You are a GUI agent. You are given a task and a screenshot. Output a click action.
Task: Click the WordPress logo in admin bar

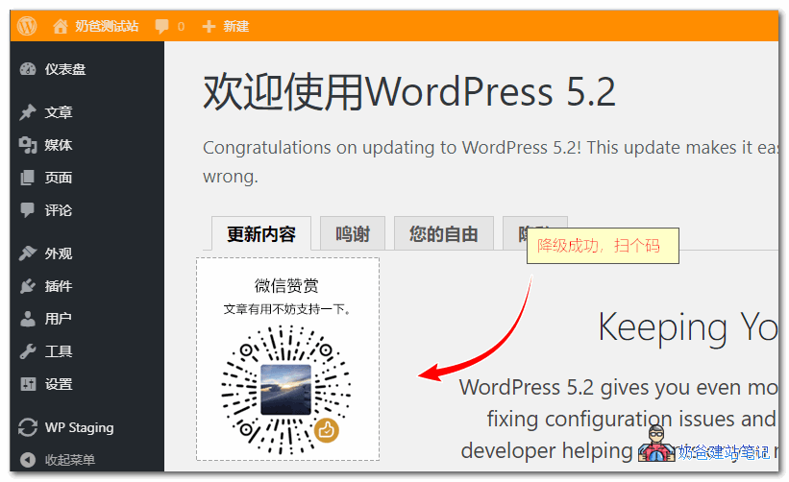(x=27, y=26)
